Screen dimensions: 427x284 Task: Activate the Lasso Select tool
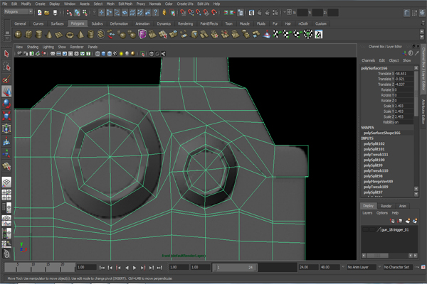click(x=6, y=66)
